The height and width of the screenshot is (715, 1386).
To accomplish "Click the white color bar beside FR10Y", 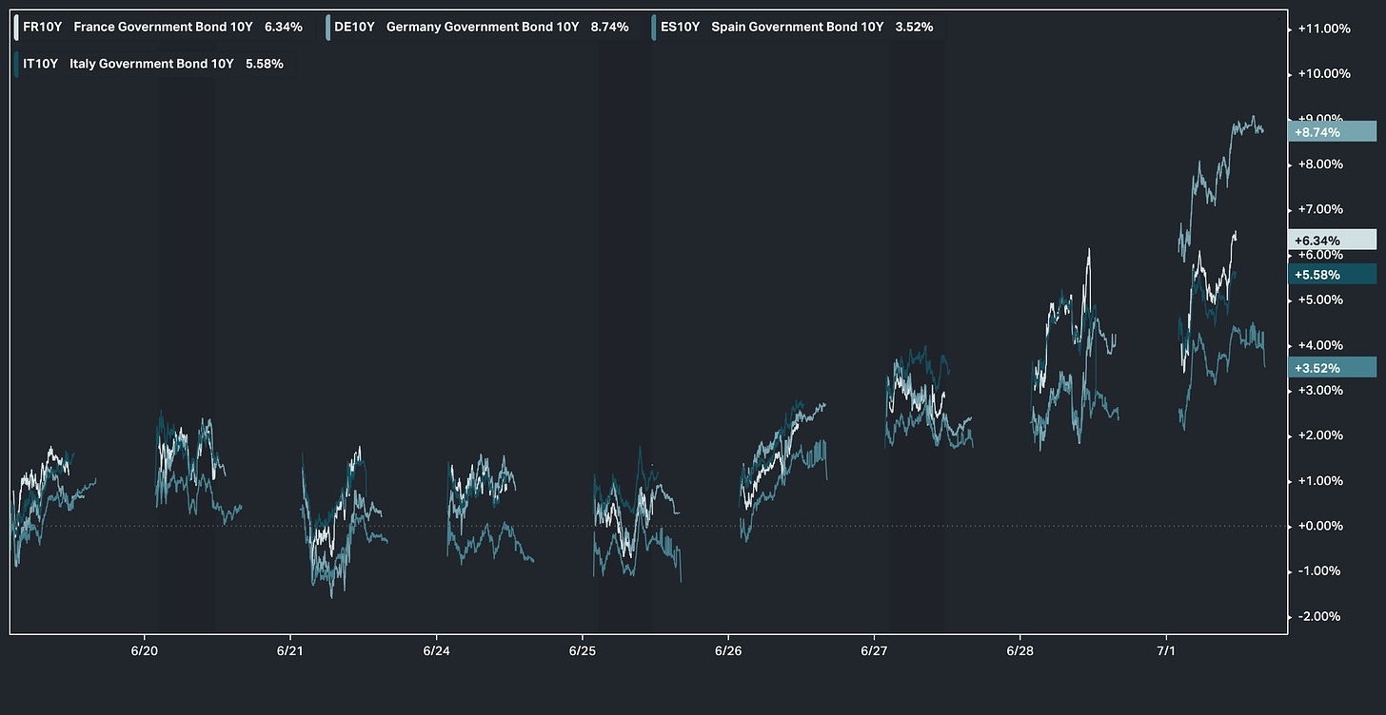I will 16,27.
